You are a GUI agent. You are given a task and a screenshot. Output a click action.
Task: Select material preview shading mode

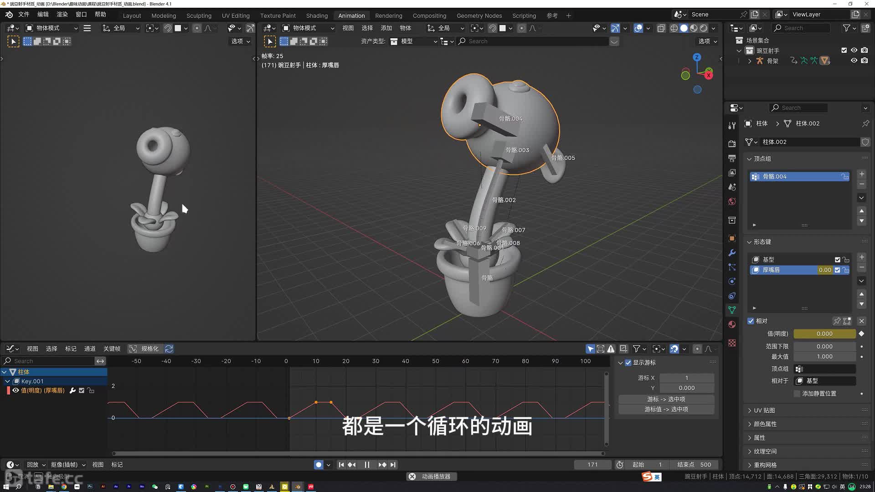coord(694,28)
